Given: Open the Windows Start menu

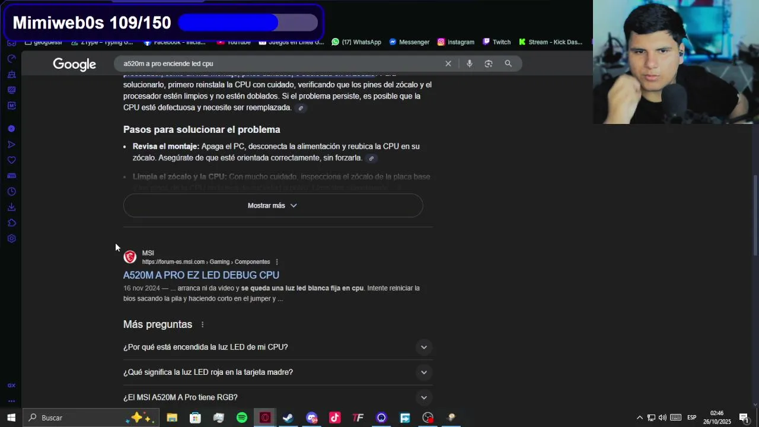Looking at the screenshot, I should coord(11,418).
